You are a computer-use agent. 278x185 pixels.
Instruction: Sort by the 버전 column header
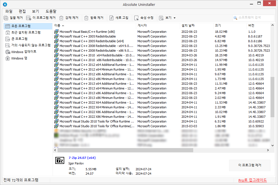click(x=259, y=26)
